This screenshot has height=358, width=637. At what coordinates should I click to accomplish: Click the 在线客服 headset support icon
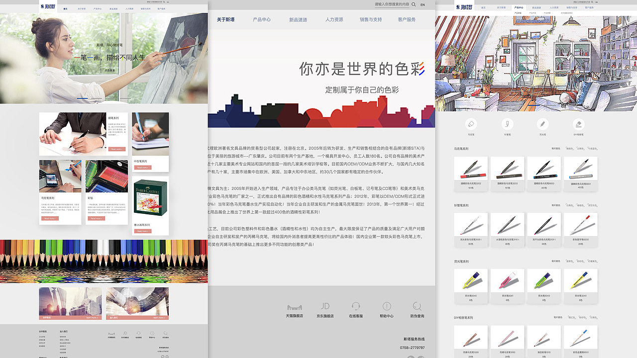click(x=355, y=307)
